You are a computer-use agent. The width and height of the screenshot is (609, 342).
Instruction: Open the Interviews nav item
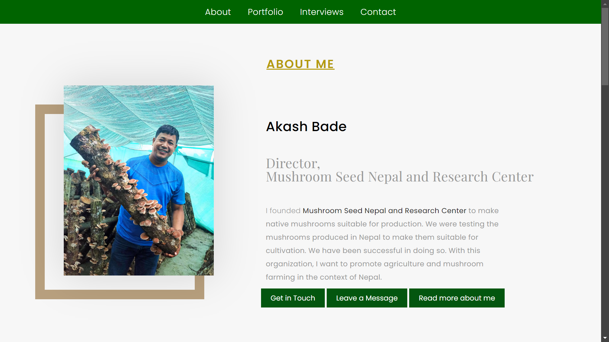322,12
